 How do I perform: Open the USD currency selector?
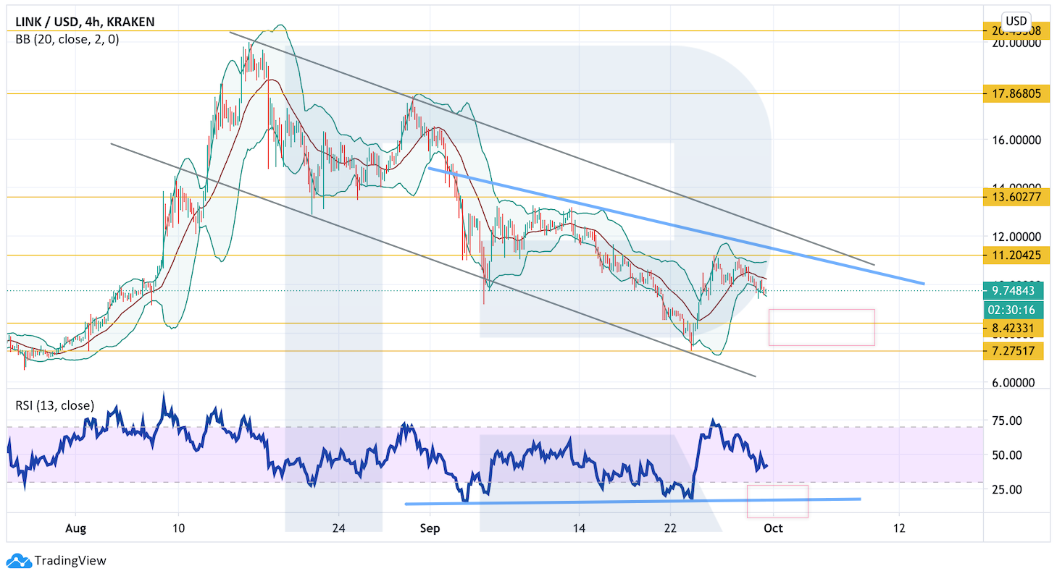pyautogui.click(x=1016, y=20)
